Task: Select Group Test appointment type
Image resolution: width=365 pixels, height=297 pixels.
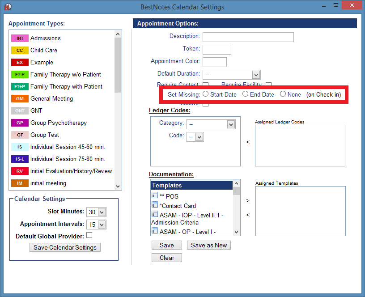Action: pos(45,135)
